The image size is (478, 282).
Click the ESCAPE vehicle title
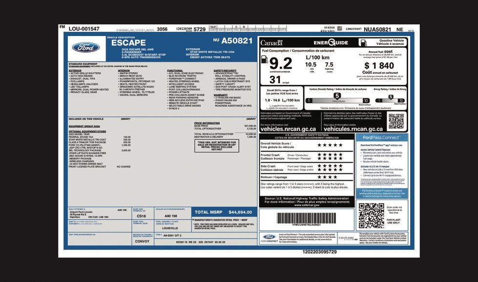click(128, 43)
